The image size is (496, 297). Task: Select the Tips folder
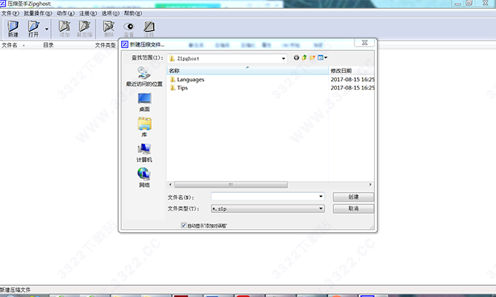182,88
